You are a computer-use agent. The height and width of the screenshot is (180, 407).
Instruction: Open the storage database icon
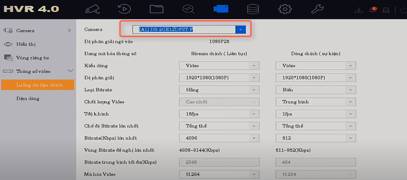tap(253, 9)
